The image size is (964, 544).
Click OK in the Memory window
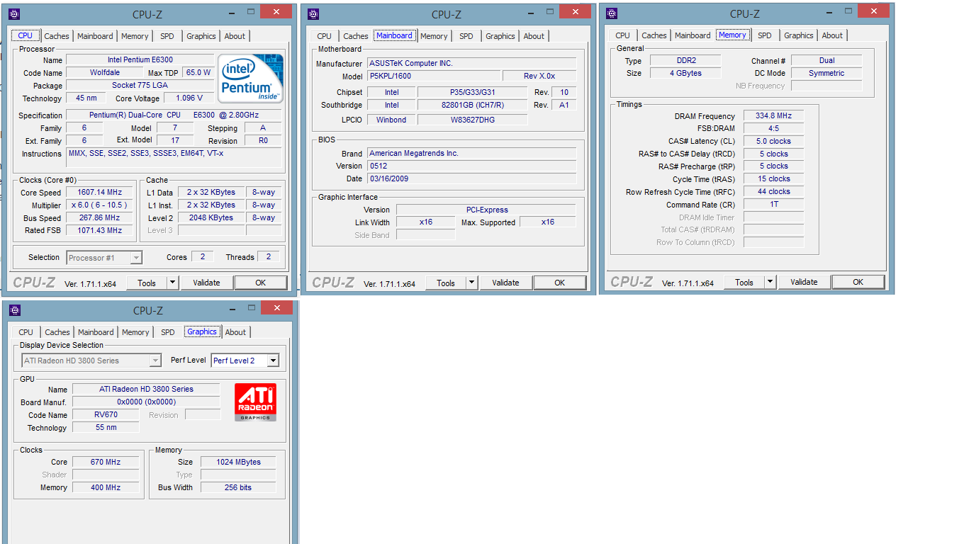[858, 282]
